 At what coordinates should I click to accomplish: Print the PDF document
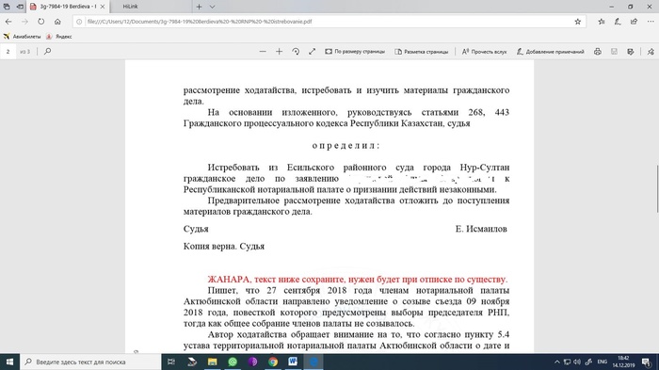coord(598,51)
